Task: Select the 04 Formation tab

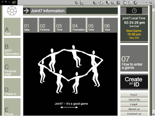Action: pyautogui.click(x=78, y=25)
